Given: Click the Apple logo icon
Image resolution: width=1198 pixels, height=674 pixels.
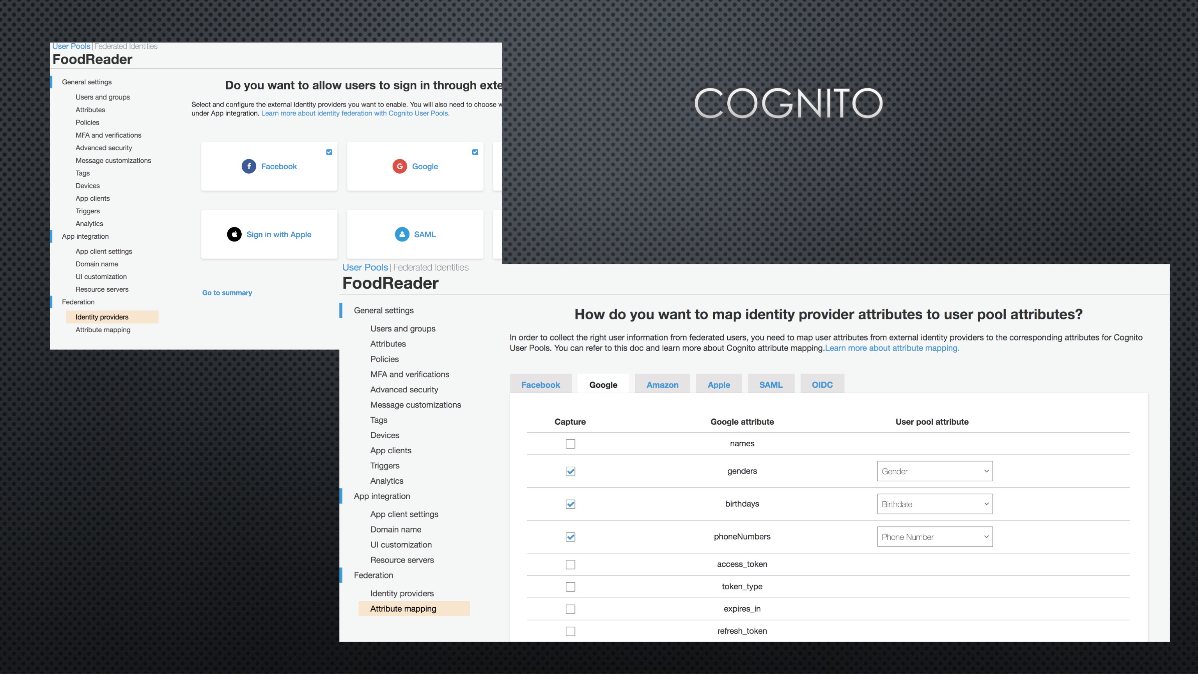Looking at the screenshot, I should tap(234, 234).
